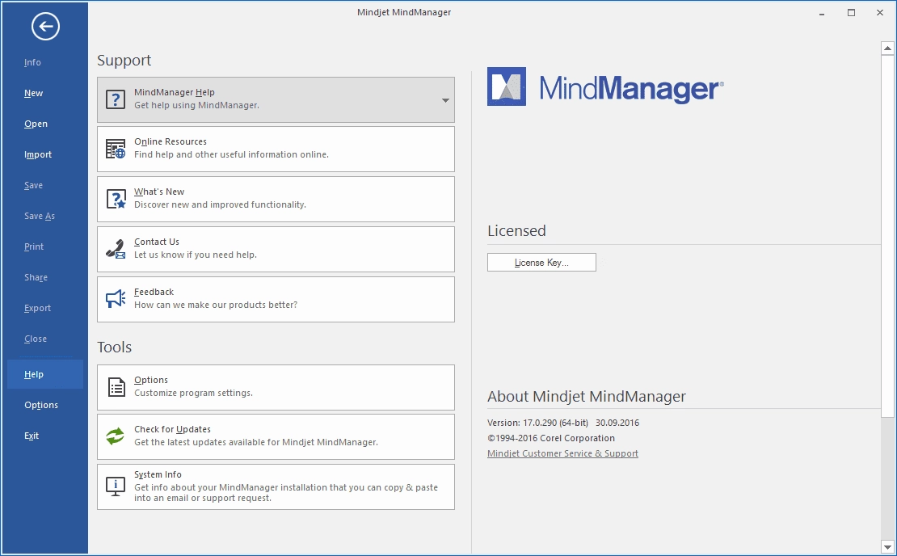Click the scrollbar down arrow
The width and height of the screenshot is (897, 556).
(887, 547)
